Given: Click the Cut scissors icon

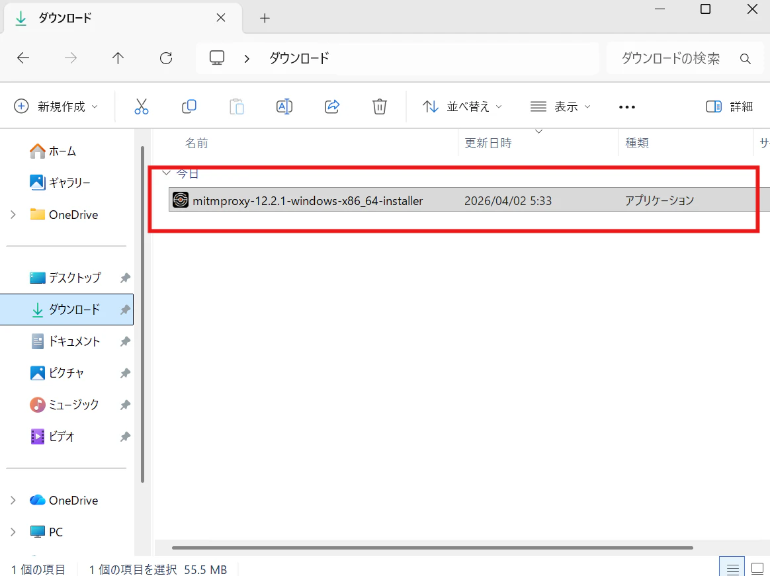Looking at the screenshot, I should (142, 106).
